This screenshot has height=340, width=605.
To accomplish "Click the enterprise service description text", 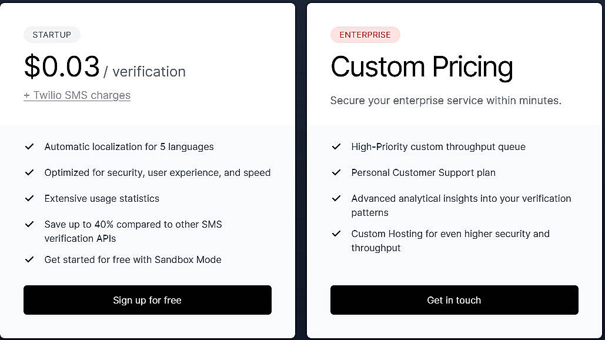I will [x=445, y=100].
